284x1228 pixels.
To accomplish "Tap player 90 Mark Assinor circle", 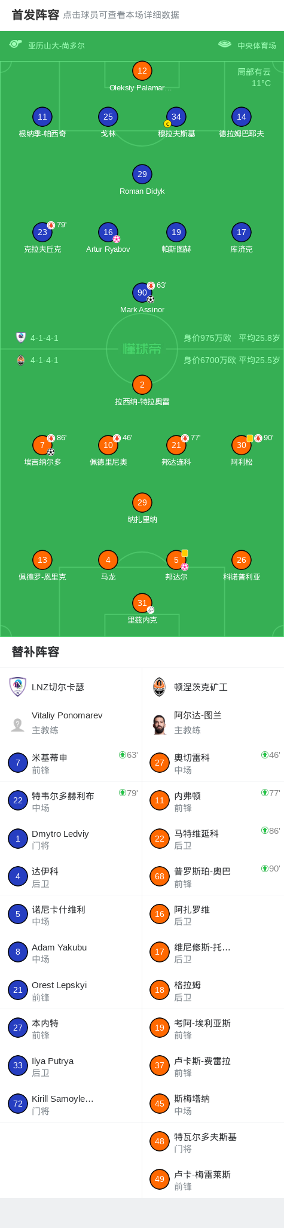I will pos(142,292).
